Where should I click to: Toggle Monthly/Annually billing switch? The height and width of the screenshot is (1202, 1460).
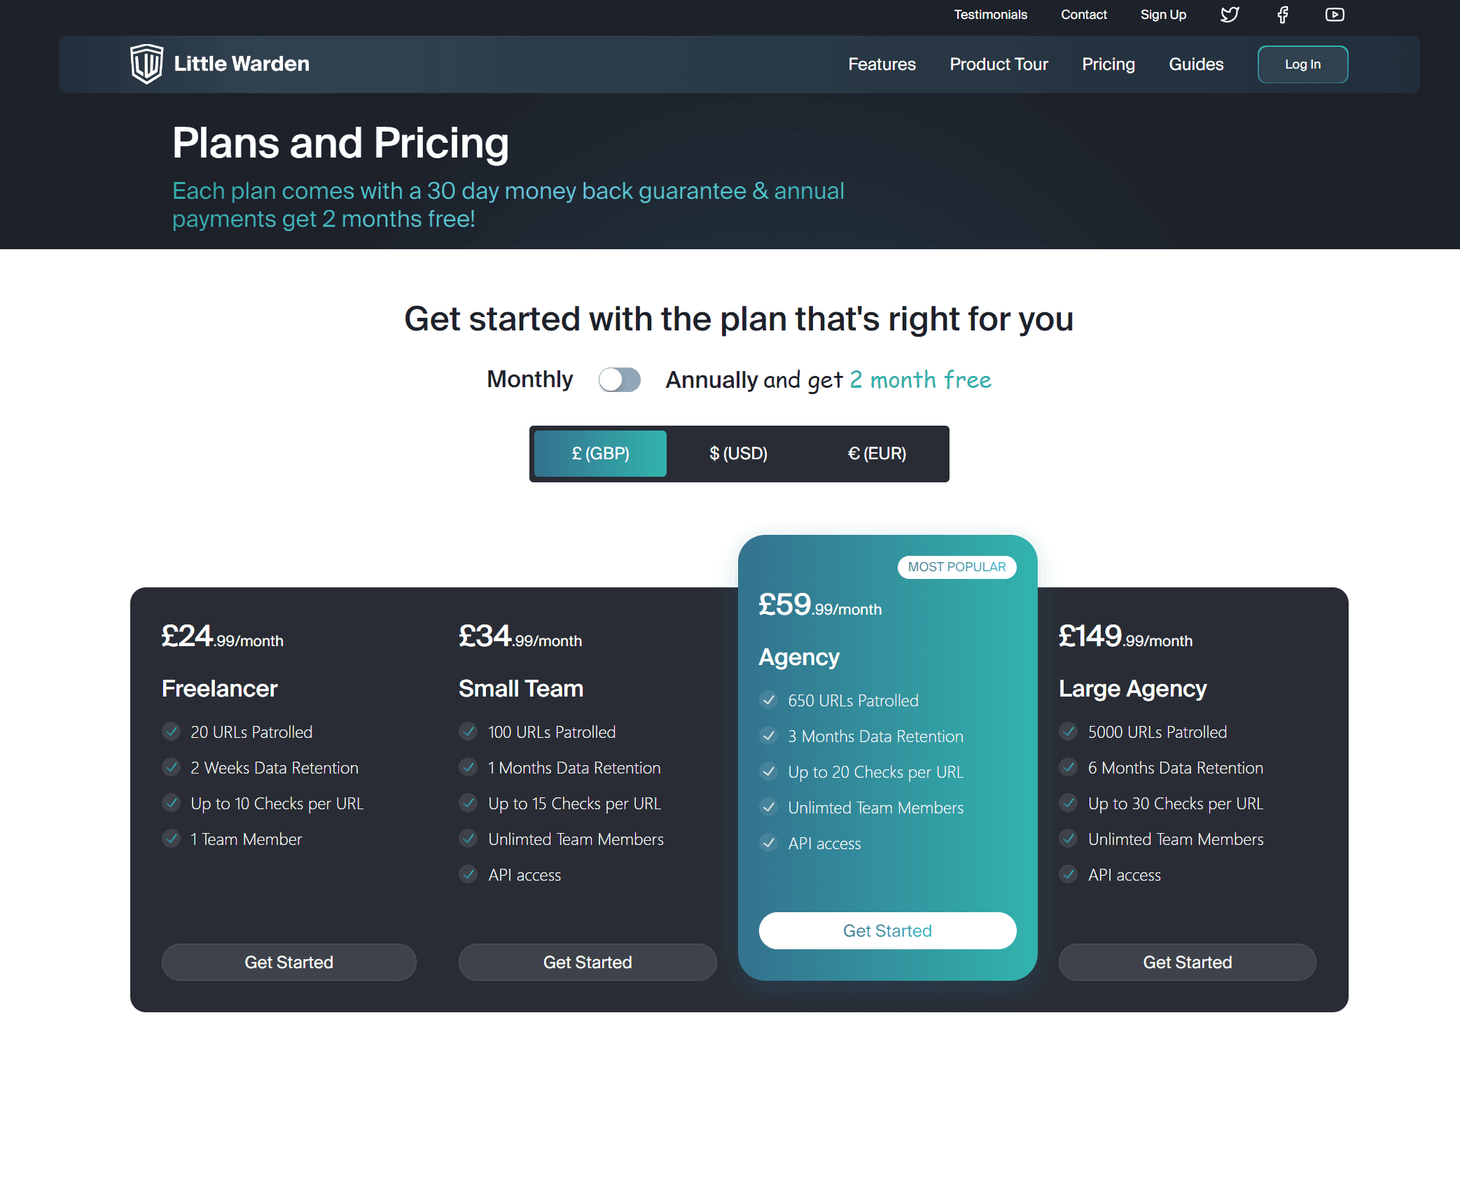[x=619, y=380]
